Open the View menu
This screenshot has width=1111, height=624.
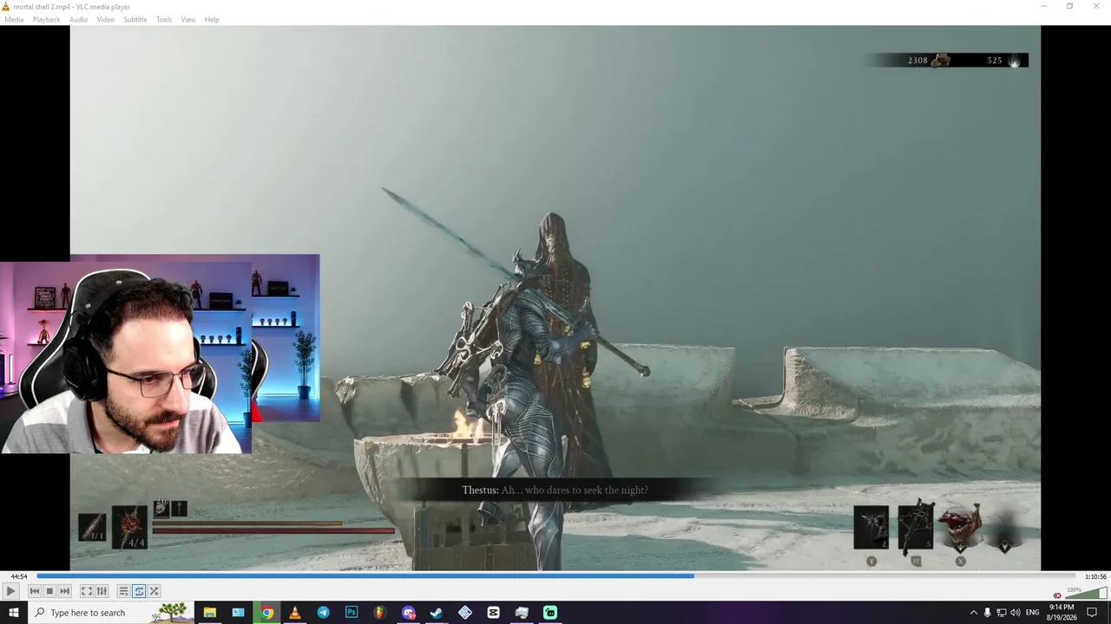pos(188,19)
